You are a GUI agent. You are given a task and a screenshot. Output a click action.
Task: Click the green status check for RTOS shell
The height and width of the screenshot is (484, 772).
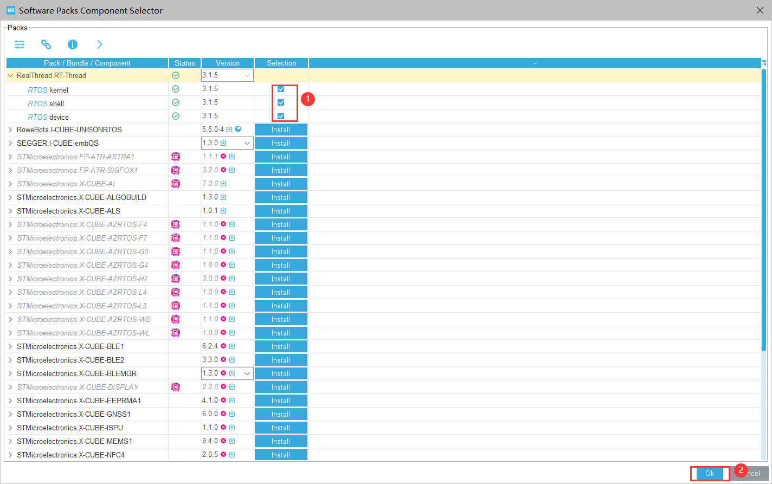click(176, 102)
